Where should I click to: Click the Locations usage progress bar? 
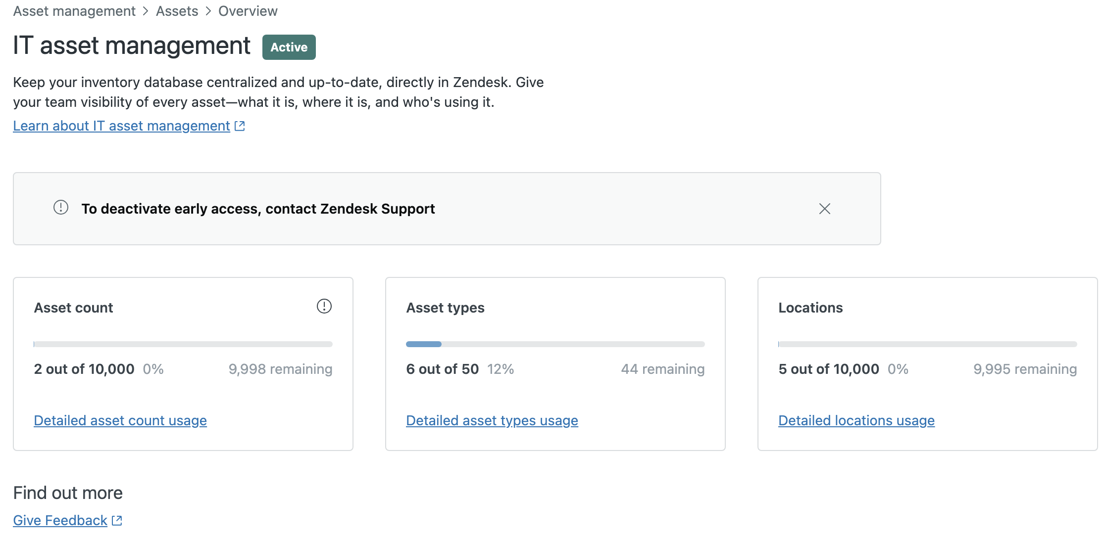coord(927,344)
